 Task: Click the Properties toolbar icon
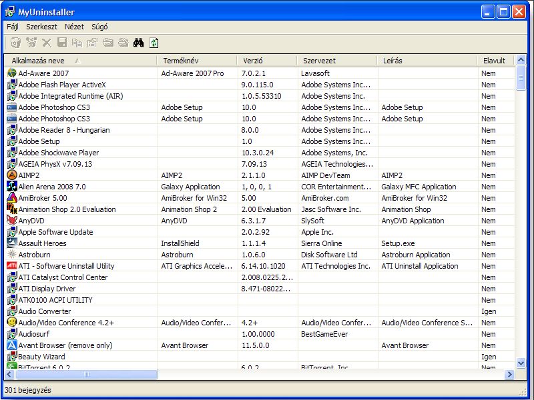[92, 43]
